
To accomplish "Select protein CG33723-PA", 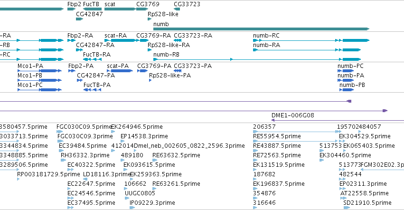I will (x=178, y=71).
